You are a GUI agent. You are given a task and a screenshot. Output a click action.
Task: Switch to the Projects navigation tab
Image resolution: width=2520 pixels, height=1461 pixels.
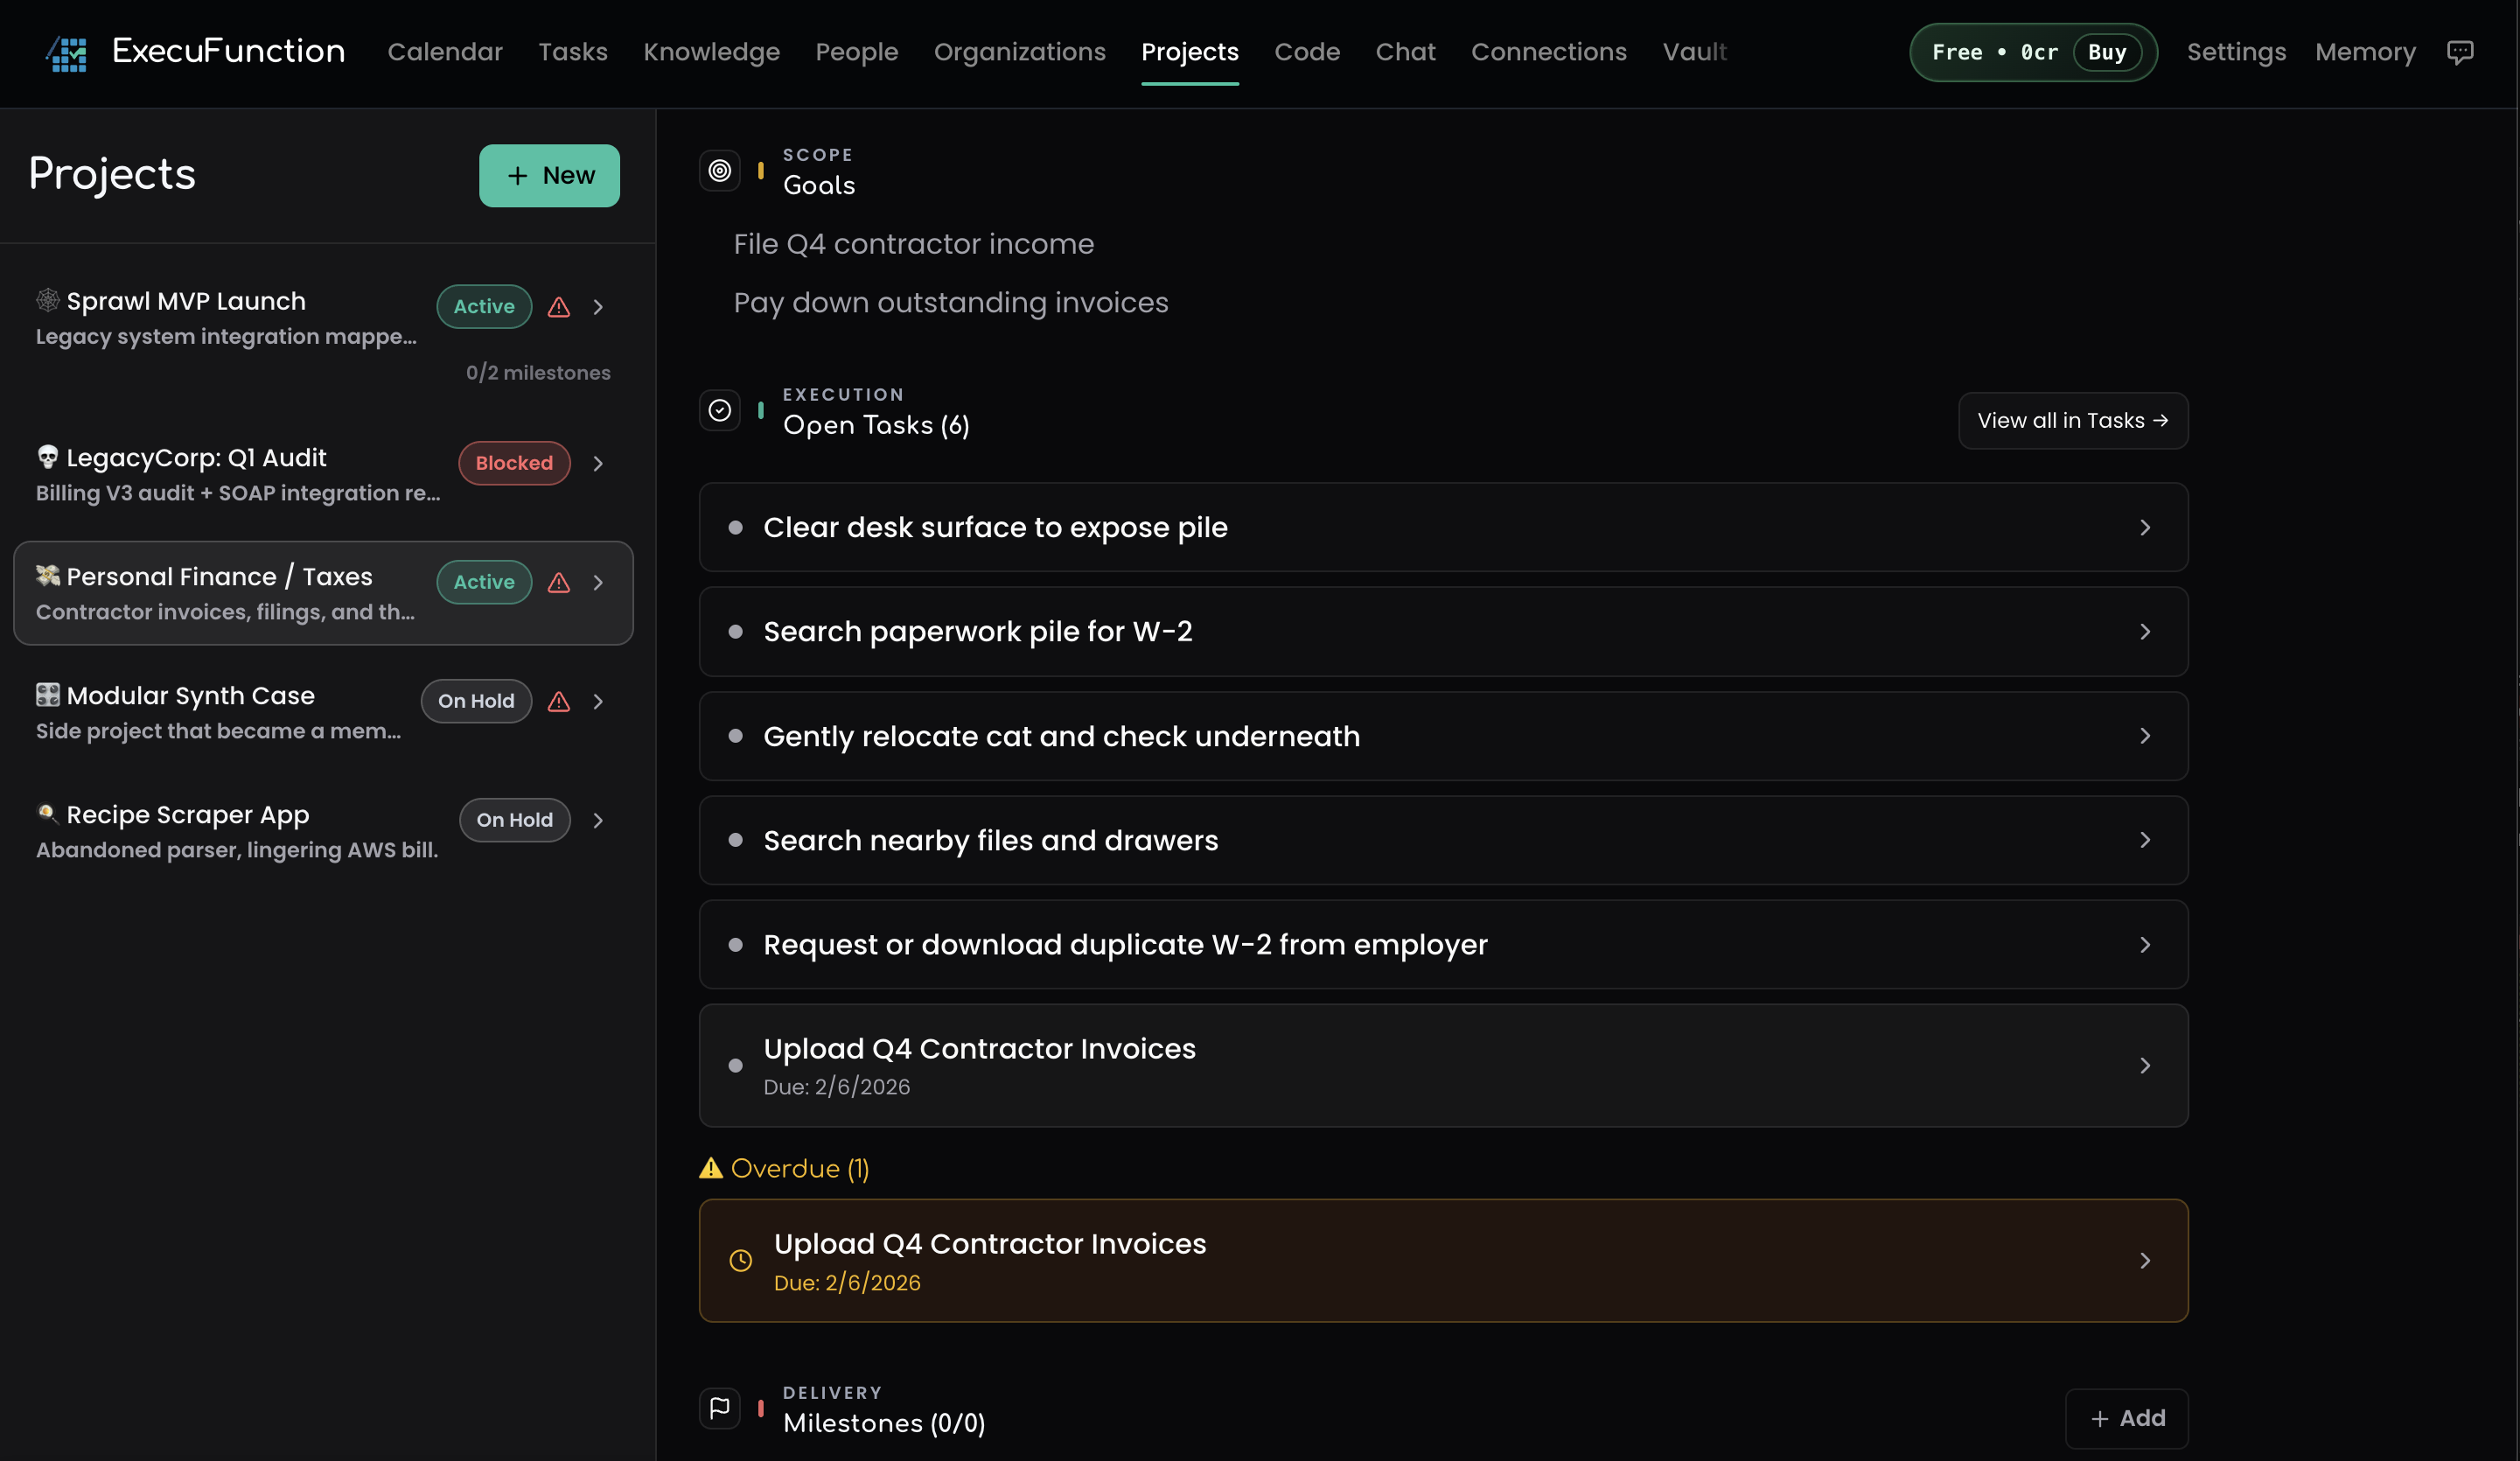click(1190, 52)
